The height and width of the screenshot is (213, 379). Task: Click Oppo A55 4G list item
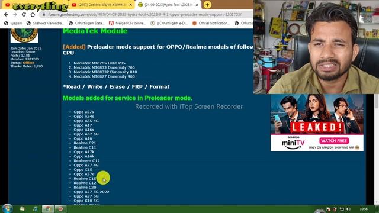pos(86,121)
